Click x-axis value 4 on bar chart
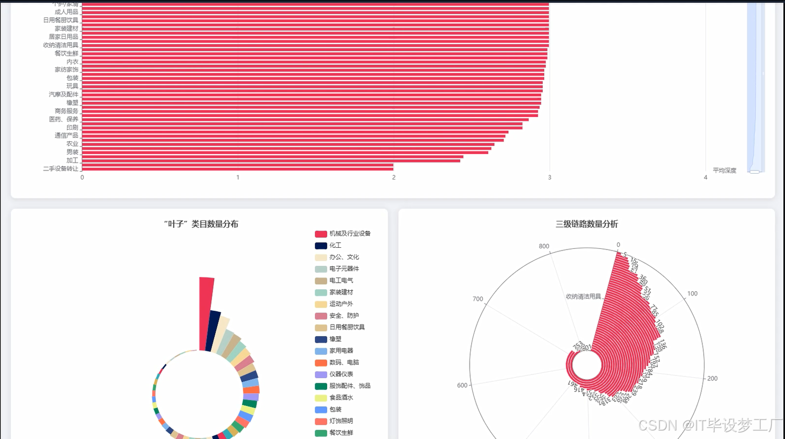This screenshot has height=439, width=785. point(705,177)
